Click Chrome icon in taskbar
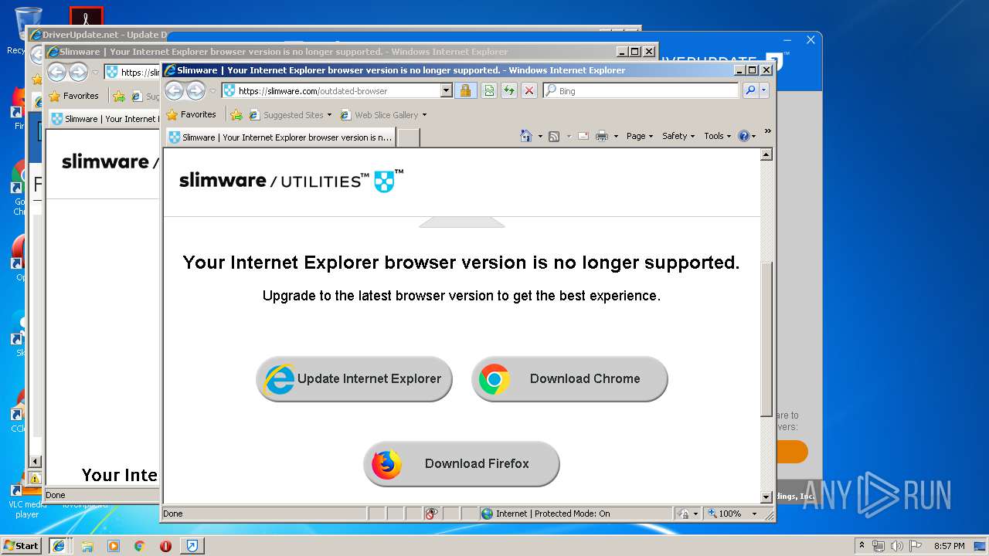The height and width of the screenshot is (556, 989). pyautogui.click(x=140, y=546)
